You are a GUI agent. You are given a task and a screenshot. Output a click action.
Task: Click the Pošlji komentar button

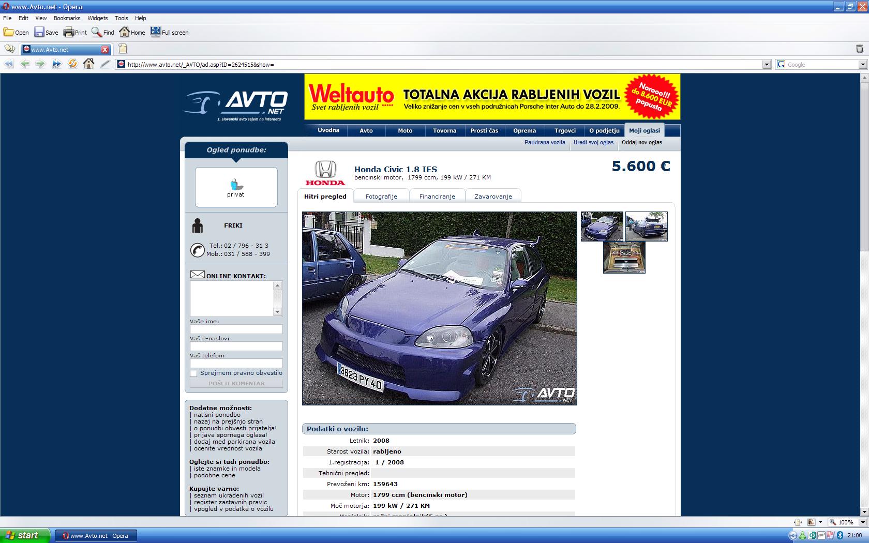point(236,384)
